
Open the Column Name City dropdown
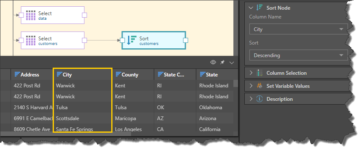(299, 29)
